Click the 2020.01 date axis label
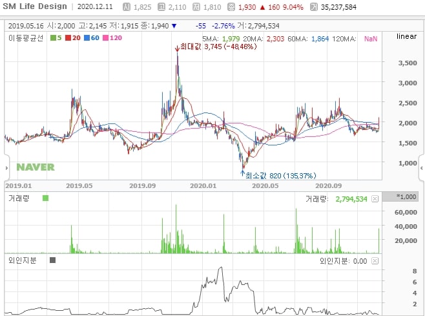 (203, 186)
